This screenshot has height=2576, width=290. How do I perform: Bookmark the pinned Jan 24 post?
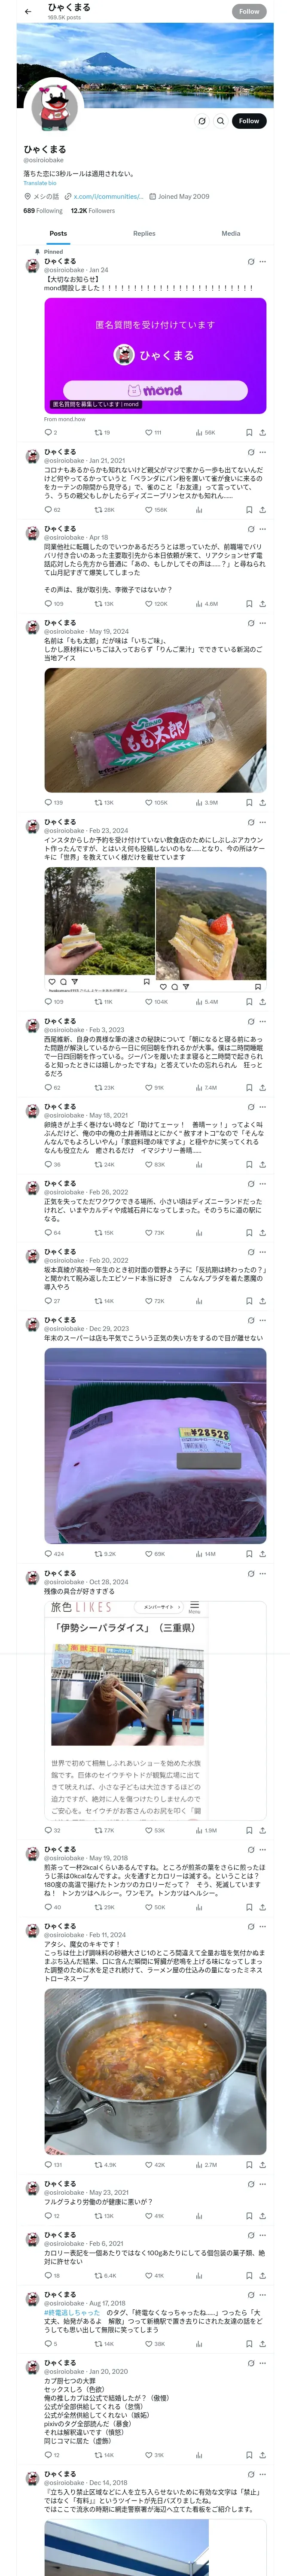coord(249,433)
